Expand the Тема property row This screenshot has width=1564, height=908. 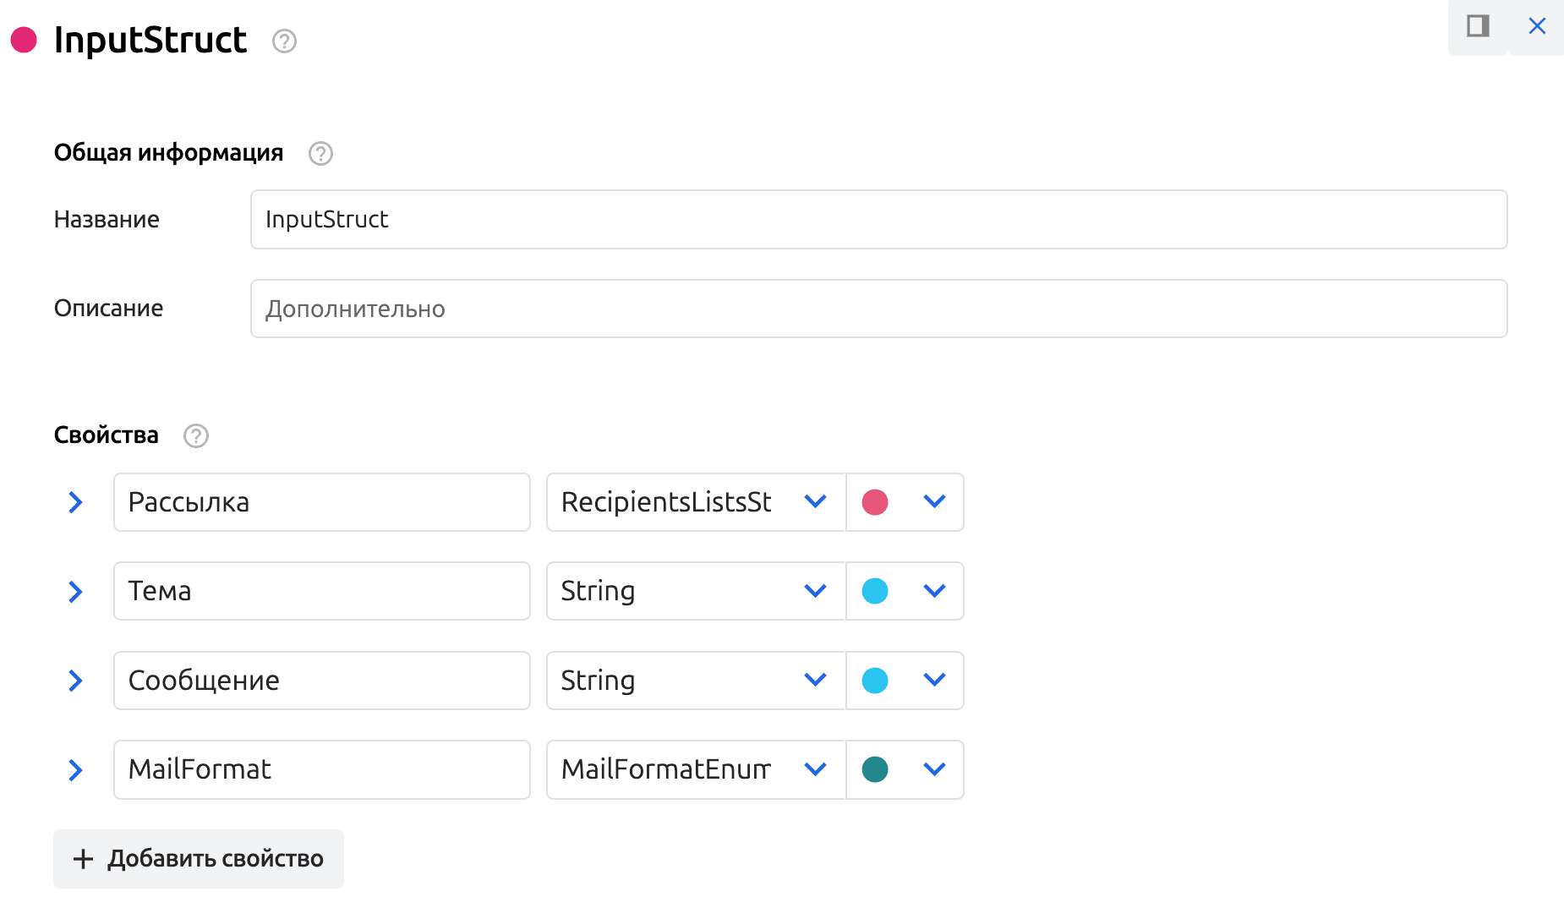[x=75, y=591]
